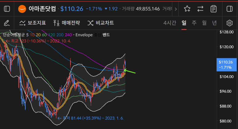Toggle Envelope 중심 center line
238x129 pixels.
pos(97,35)
